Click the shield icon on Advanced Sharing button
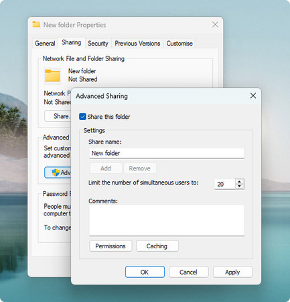The image size is (290, 302). (x=56, y=172)
